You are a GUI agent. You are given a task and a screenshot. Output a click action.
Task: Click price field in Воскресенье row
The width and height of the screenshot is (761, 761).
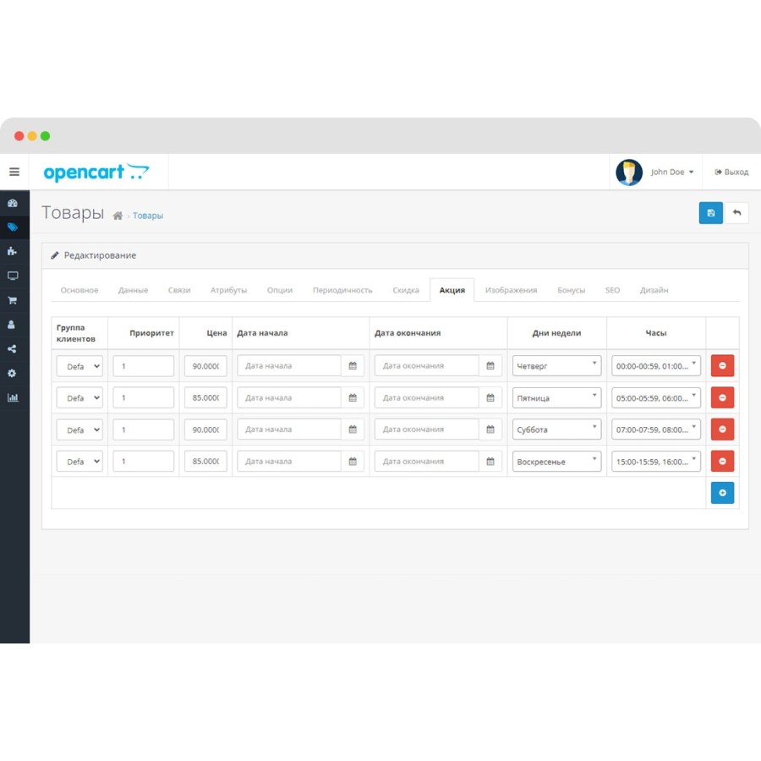[x=205, y=461]
